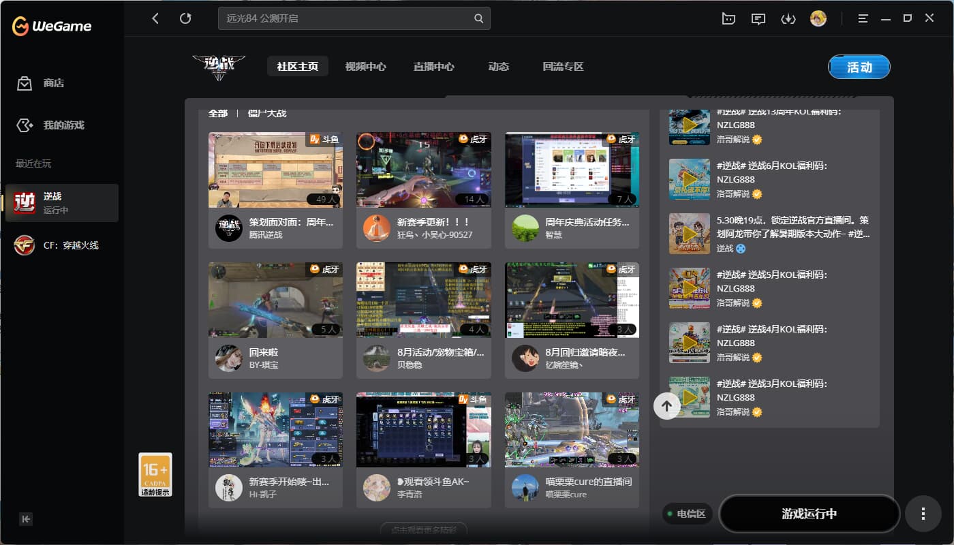Collapse the sidebar with bottom-left arrow icon
Image resolution: width=954 pixels, height=545 pixels.
[x=26, y=519]
